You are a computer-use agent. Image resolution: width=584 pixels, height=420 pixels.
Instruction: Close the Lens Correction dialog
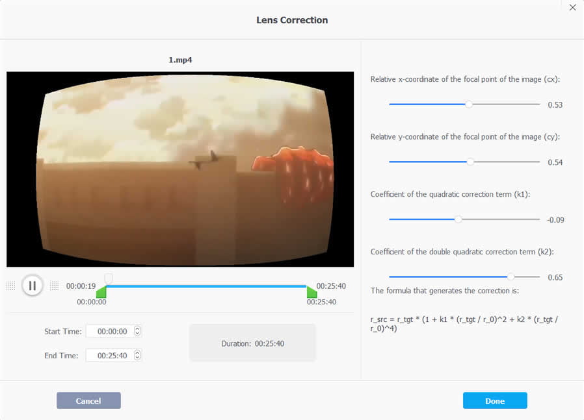[x=572, y=8]
